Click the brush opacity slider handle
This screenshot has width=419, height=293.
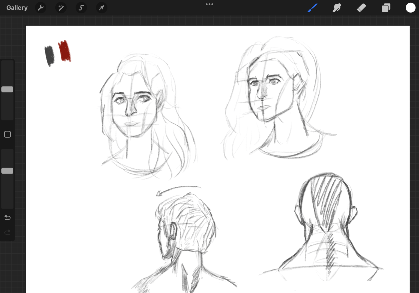click(x=7, y=171)
